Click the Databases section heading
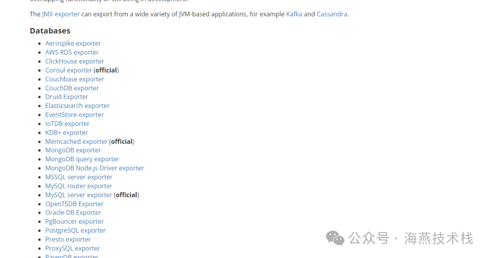 (x=50, y=31)
